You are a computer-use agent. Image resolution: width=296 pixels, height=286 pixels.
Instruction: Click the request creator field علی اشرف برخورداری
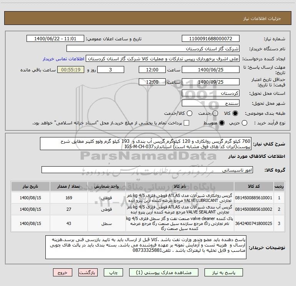point(163,59)
